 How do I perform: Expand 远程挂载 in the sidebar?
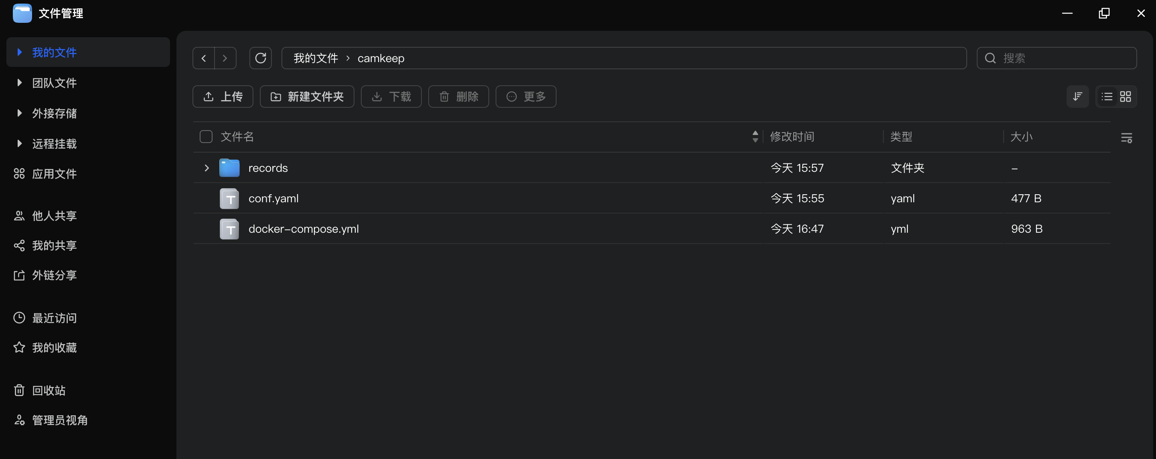click(x=19, y=143)
